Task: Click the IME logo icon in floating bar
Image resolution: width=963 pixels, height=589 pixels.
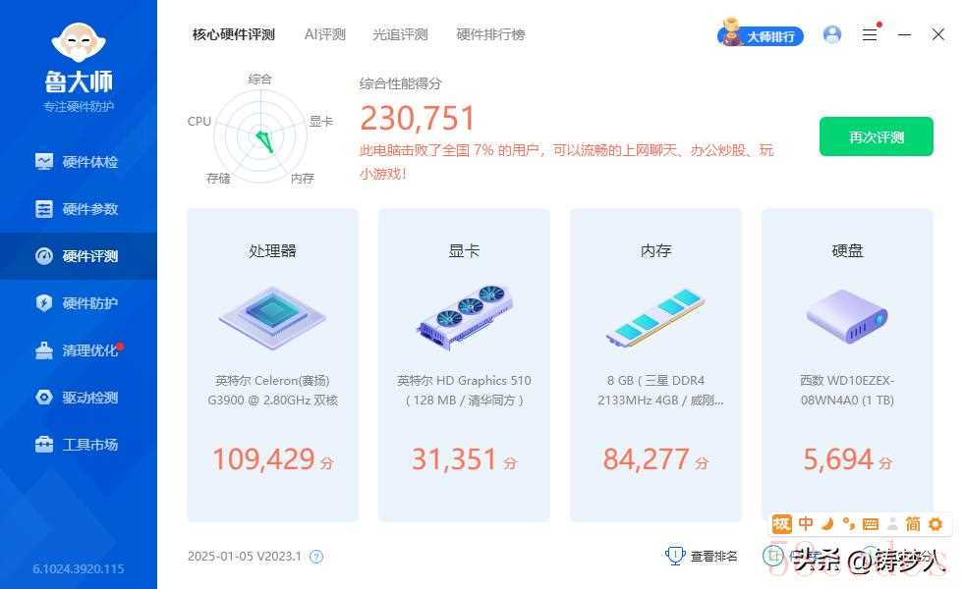Action: click(x=781, y=524)
